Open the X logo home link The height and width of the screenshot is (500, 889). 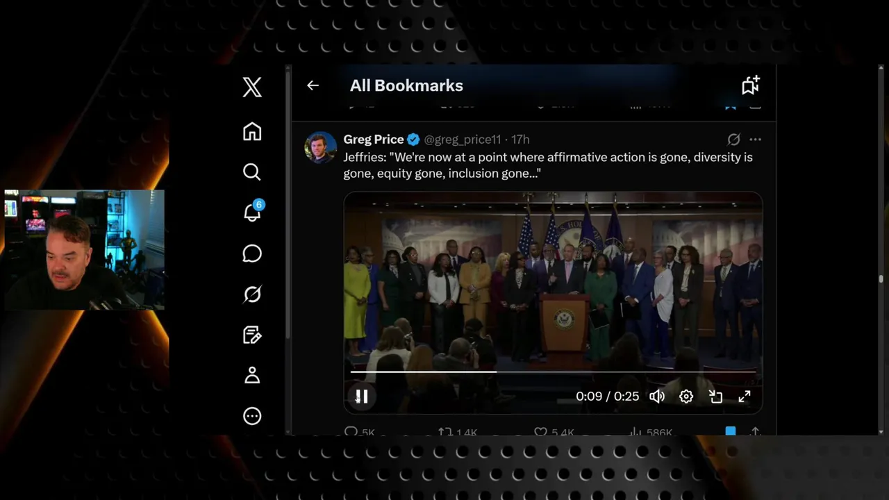click(252, 87)
